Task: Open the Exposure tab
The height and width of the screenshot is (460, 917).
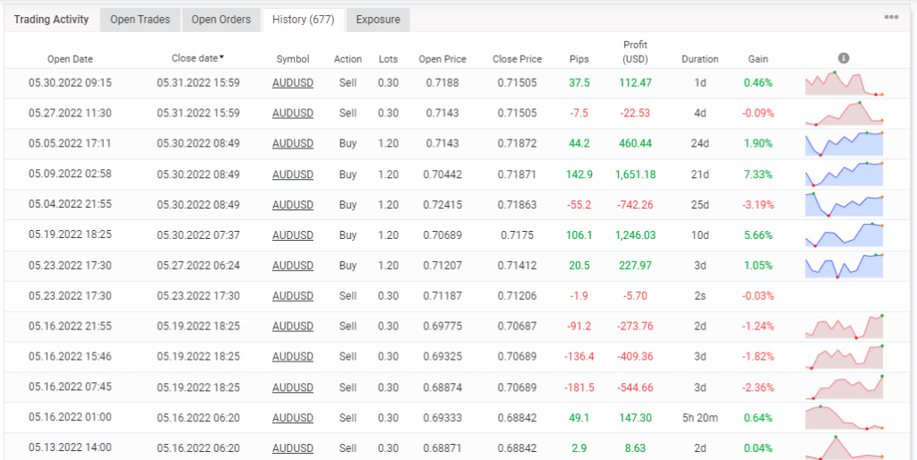Action: pyautogui.click(x=378, y=20)
